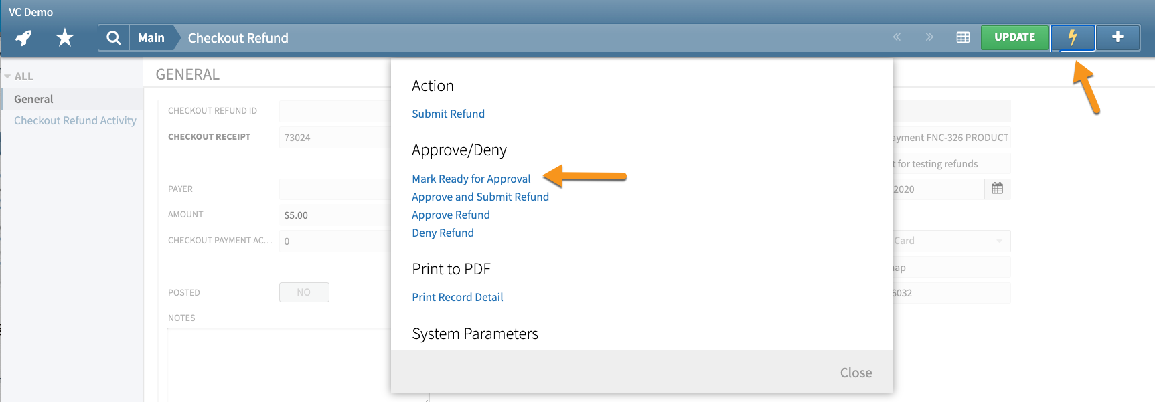The image size is (1155, 402).
Task: Open the lightning bolt actions menu
Action: click(1073, 37)
